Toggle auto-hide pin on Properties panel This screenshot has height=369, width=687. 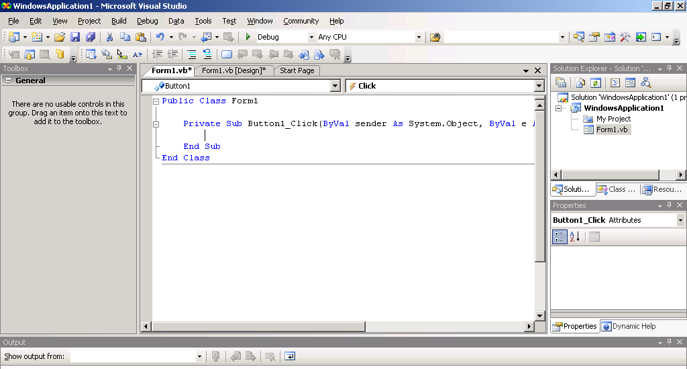(669, 205)
